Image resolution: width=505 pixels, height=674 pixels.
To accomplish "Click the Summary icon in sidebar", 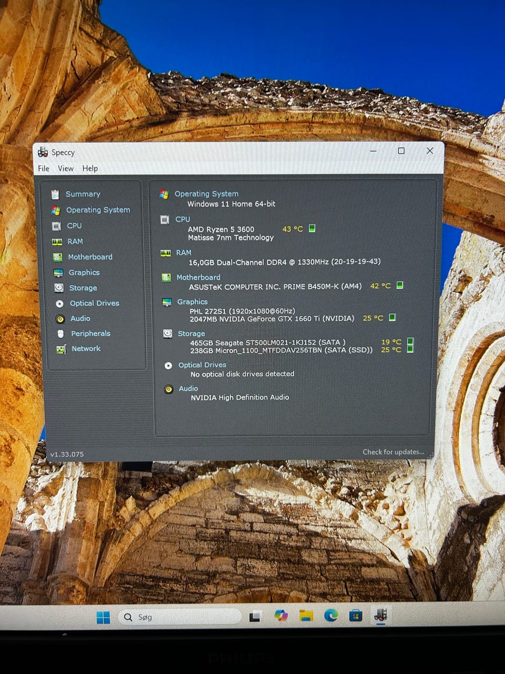I will [x=55, y=194].
